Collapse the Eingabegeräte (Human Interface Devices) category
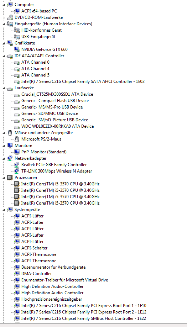 click(4, 24)
